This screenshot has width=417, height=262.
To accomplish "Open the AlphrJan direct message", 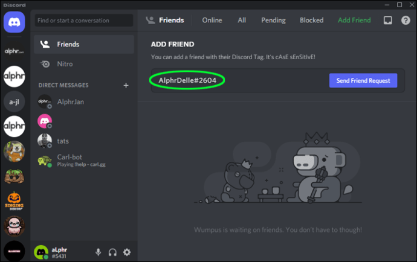I will pyautogui.click(x=84, y=102).
